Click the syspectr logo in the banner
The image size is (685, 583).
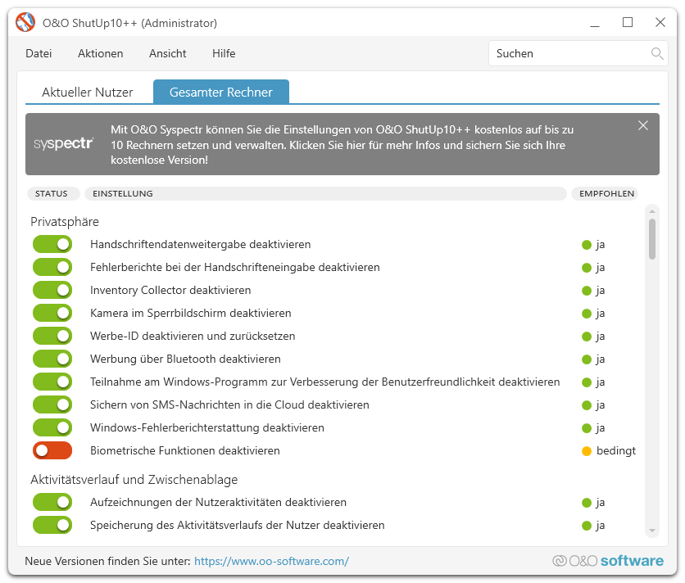pos(64,143)
